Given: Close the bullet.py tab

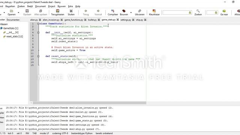Looking at the screenshot, I should pyautogui.click(x=99, y=20).
